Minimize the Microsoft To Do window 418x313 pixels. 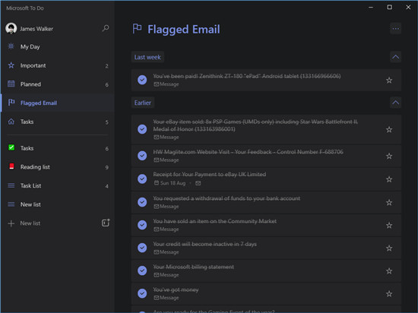(x=371, y=7)
